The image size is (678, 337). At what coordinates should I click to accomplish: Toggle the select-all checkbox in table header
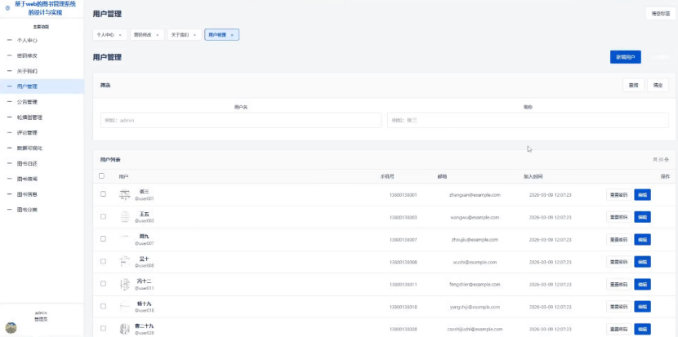click(x=101, y=176)
